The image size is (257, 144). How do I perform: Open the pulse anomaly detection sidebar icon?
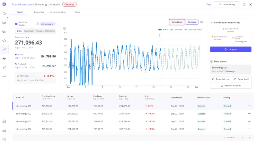(x=4, y=59)
